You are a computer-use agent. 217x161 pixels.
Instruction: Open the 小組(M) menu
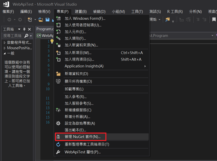pos(118,11)
